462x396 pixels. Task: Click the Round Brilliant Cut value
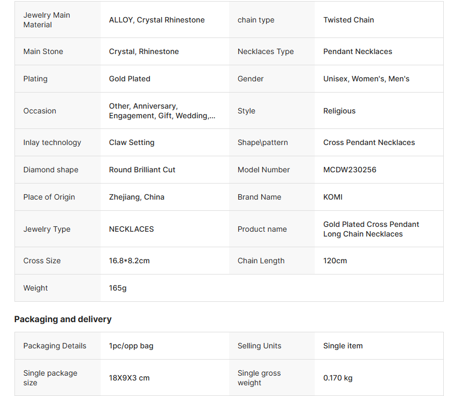tap(142, 170)
